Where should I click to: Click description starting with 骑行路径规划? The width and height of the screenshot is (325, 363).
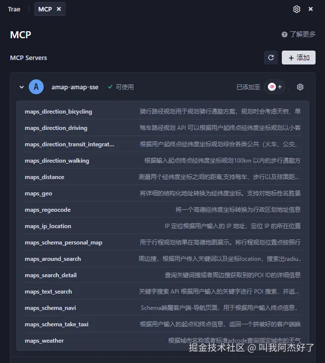pyautogui.click(x=220, y=112)
